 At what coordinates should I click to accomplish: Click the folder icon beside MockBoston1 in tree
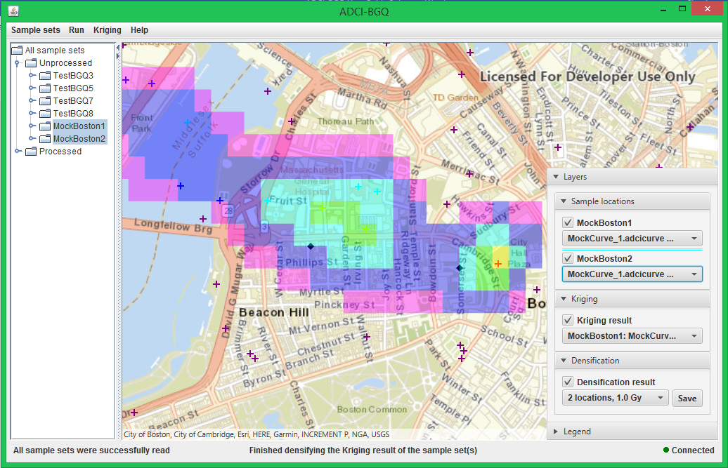[45, 126]
